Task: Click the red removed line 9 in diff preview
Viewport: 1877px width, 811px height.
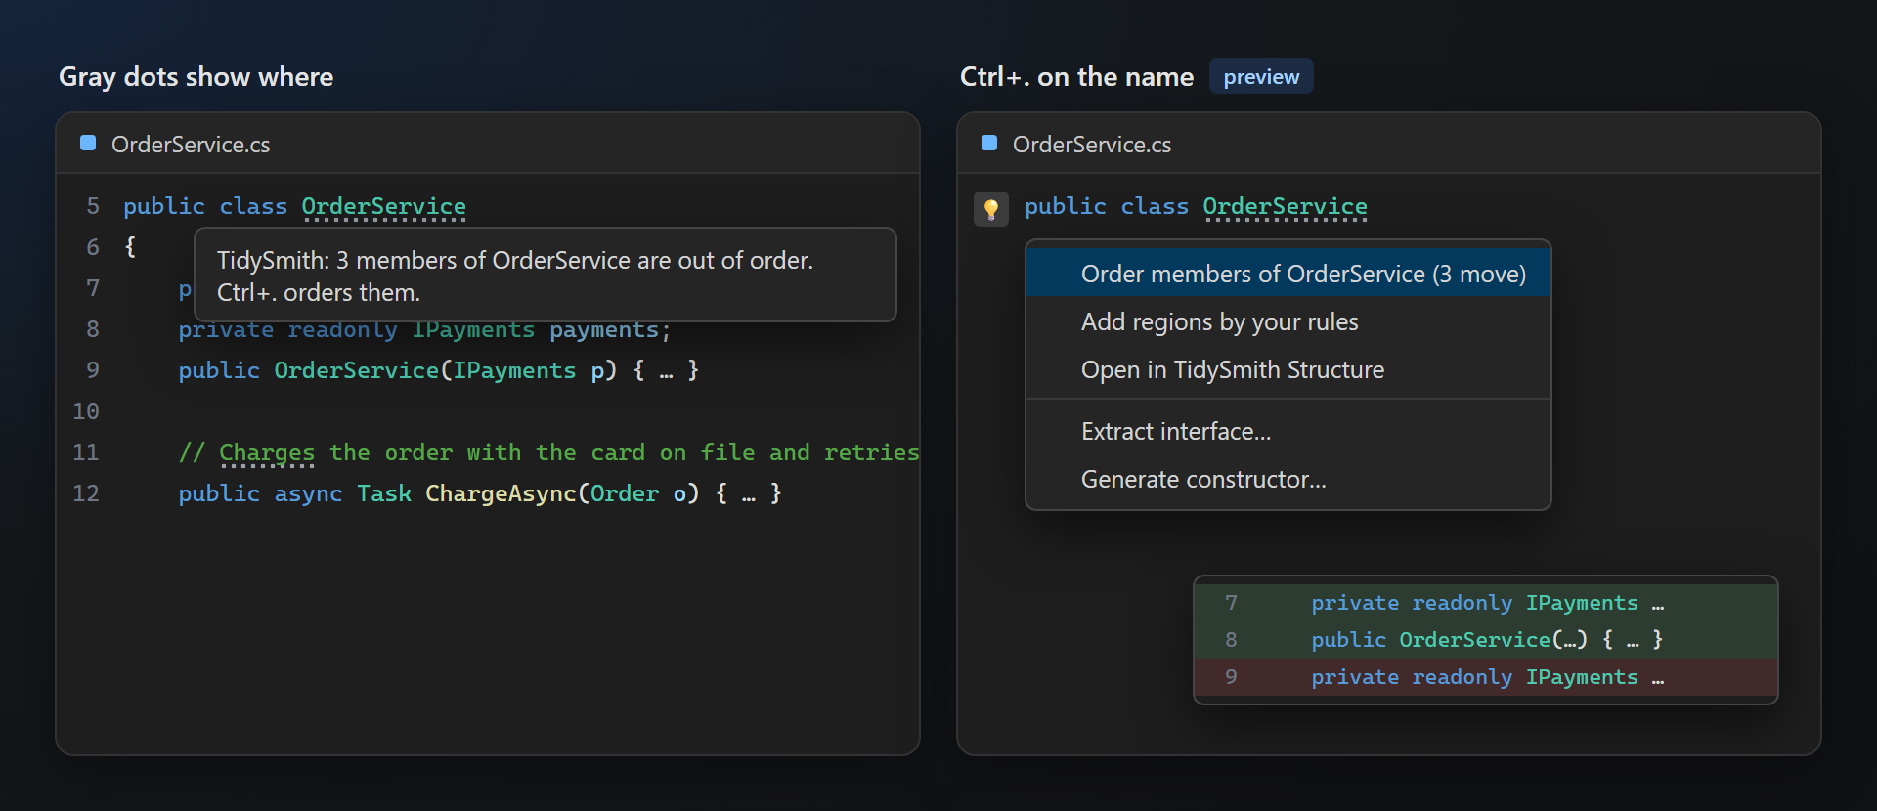Action: tap(1485, 677)
